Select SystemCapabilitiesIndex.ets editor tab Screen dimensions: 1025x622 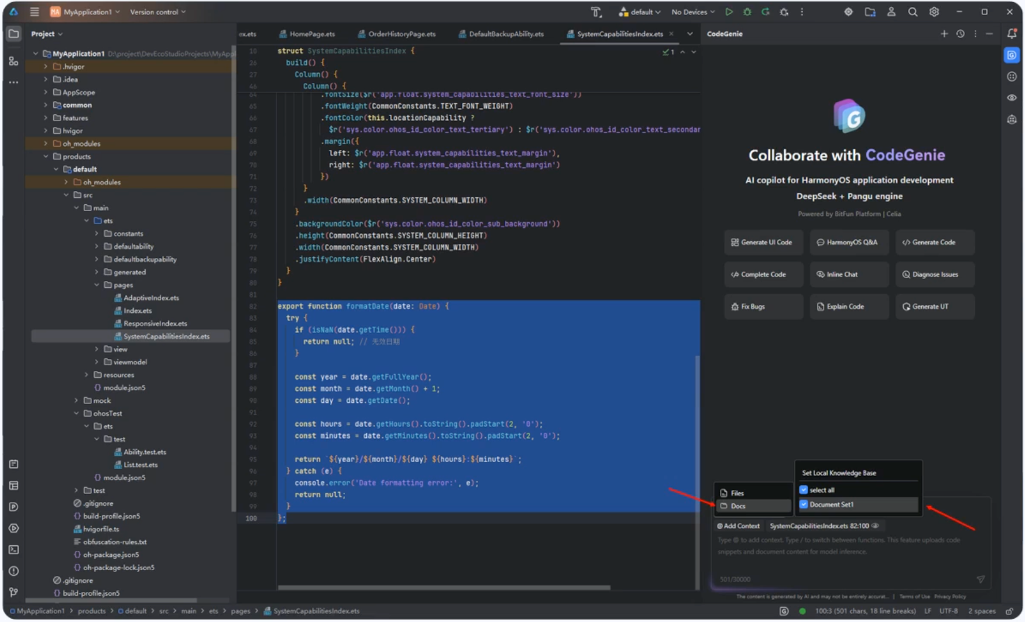(615, 34)
